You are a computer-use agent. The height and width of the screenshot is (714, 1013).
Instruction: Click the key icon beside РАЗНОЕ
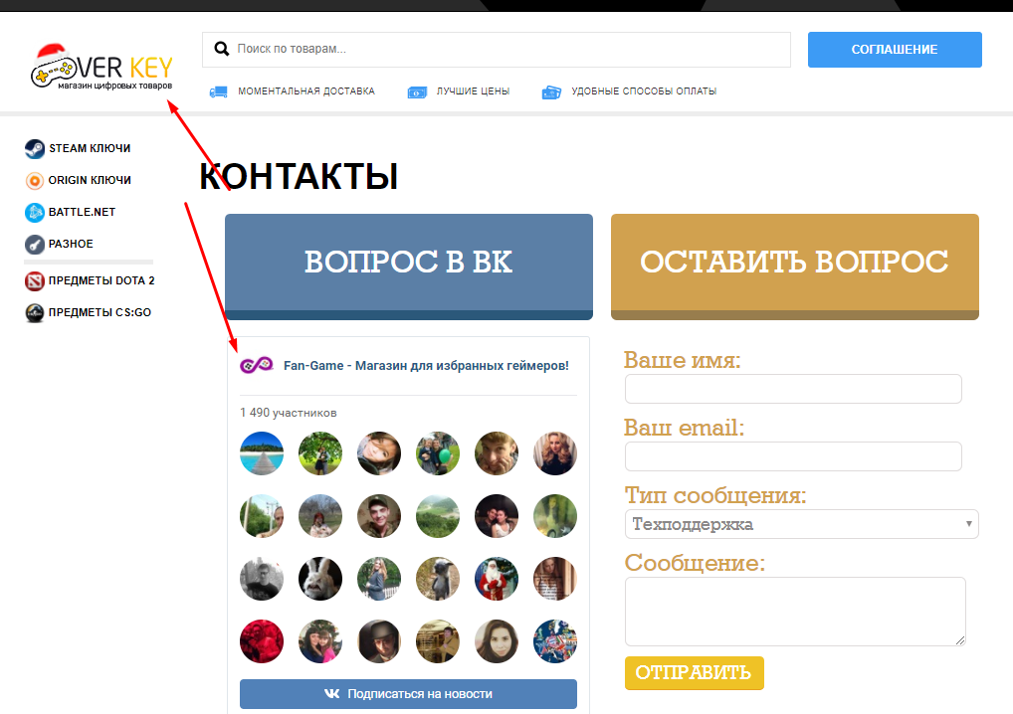click(x=35, y=244)
